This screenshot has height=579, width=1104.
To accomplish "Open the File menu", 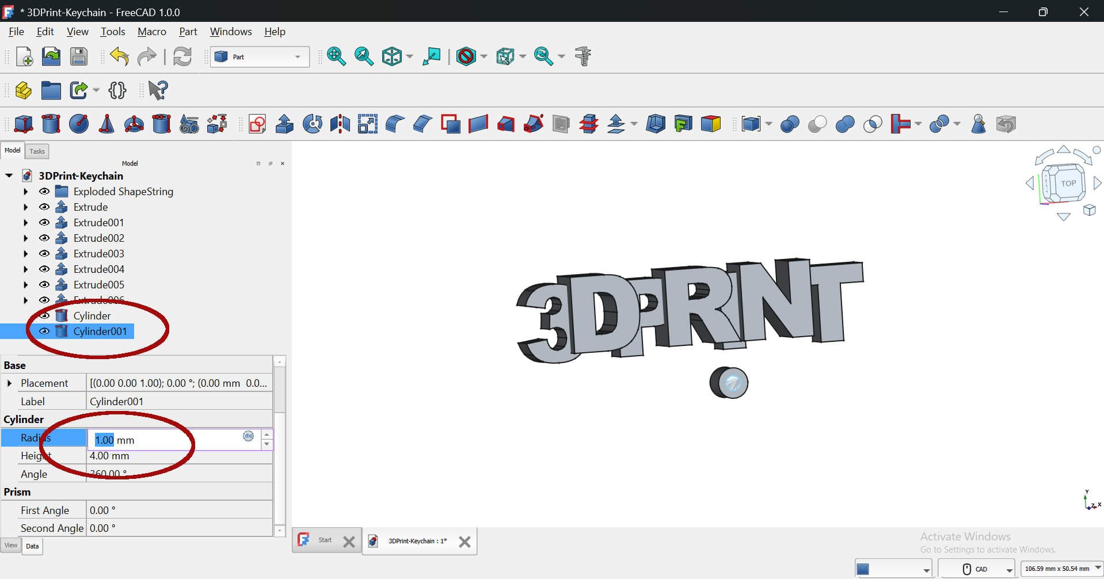I will tap(16, 32).
